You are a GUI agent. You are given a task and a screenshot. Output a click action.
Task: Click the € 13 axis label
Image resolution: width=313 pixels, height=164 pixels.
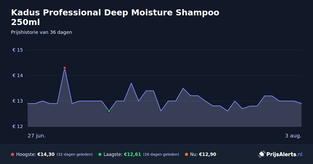pyautogui.click(x=18, y=101)
